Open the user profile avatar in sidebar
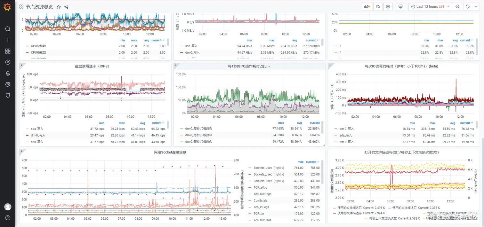Viewport: 484px width, 227px height. click(x=8, y=207)
